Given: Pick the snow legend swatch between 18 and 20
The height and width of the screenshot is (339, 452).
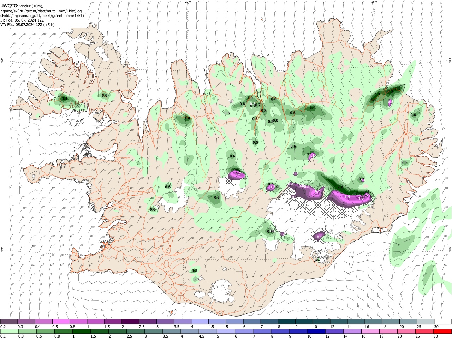Looking at the screenshot, I should [x=391, y=321].
